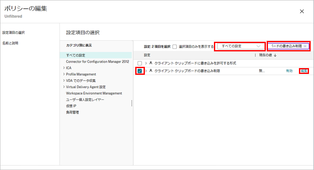Expand the ICA category
The image size is (314, 170).
[64, 68]
